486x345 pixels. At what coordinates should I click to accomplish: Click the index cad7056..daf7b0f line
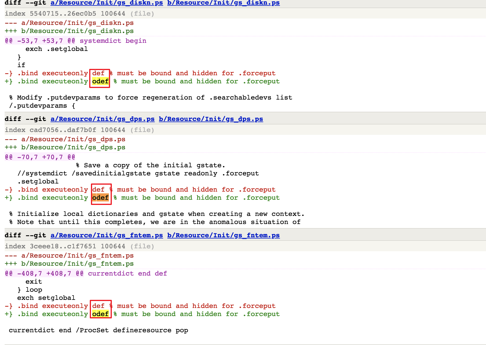coord(79,130)
